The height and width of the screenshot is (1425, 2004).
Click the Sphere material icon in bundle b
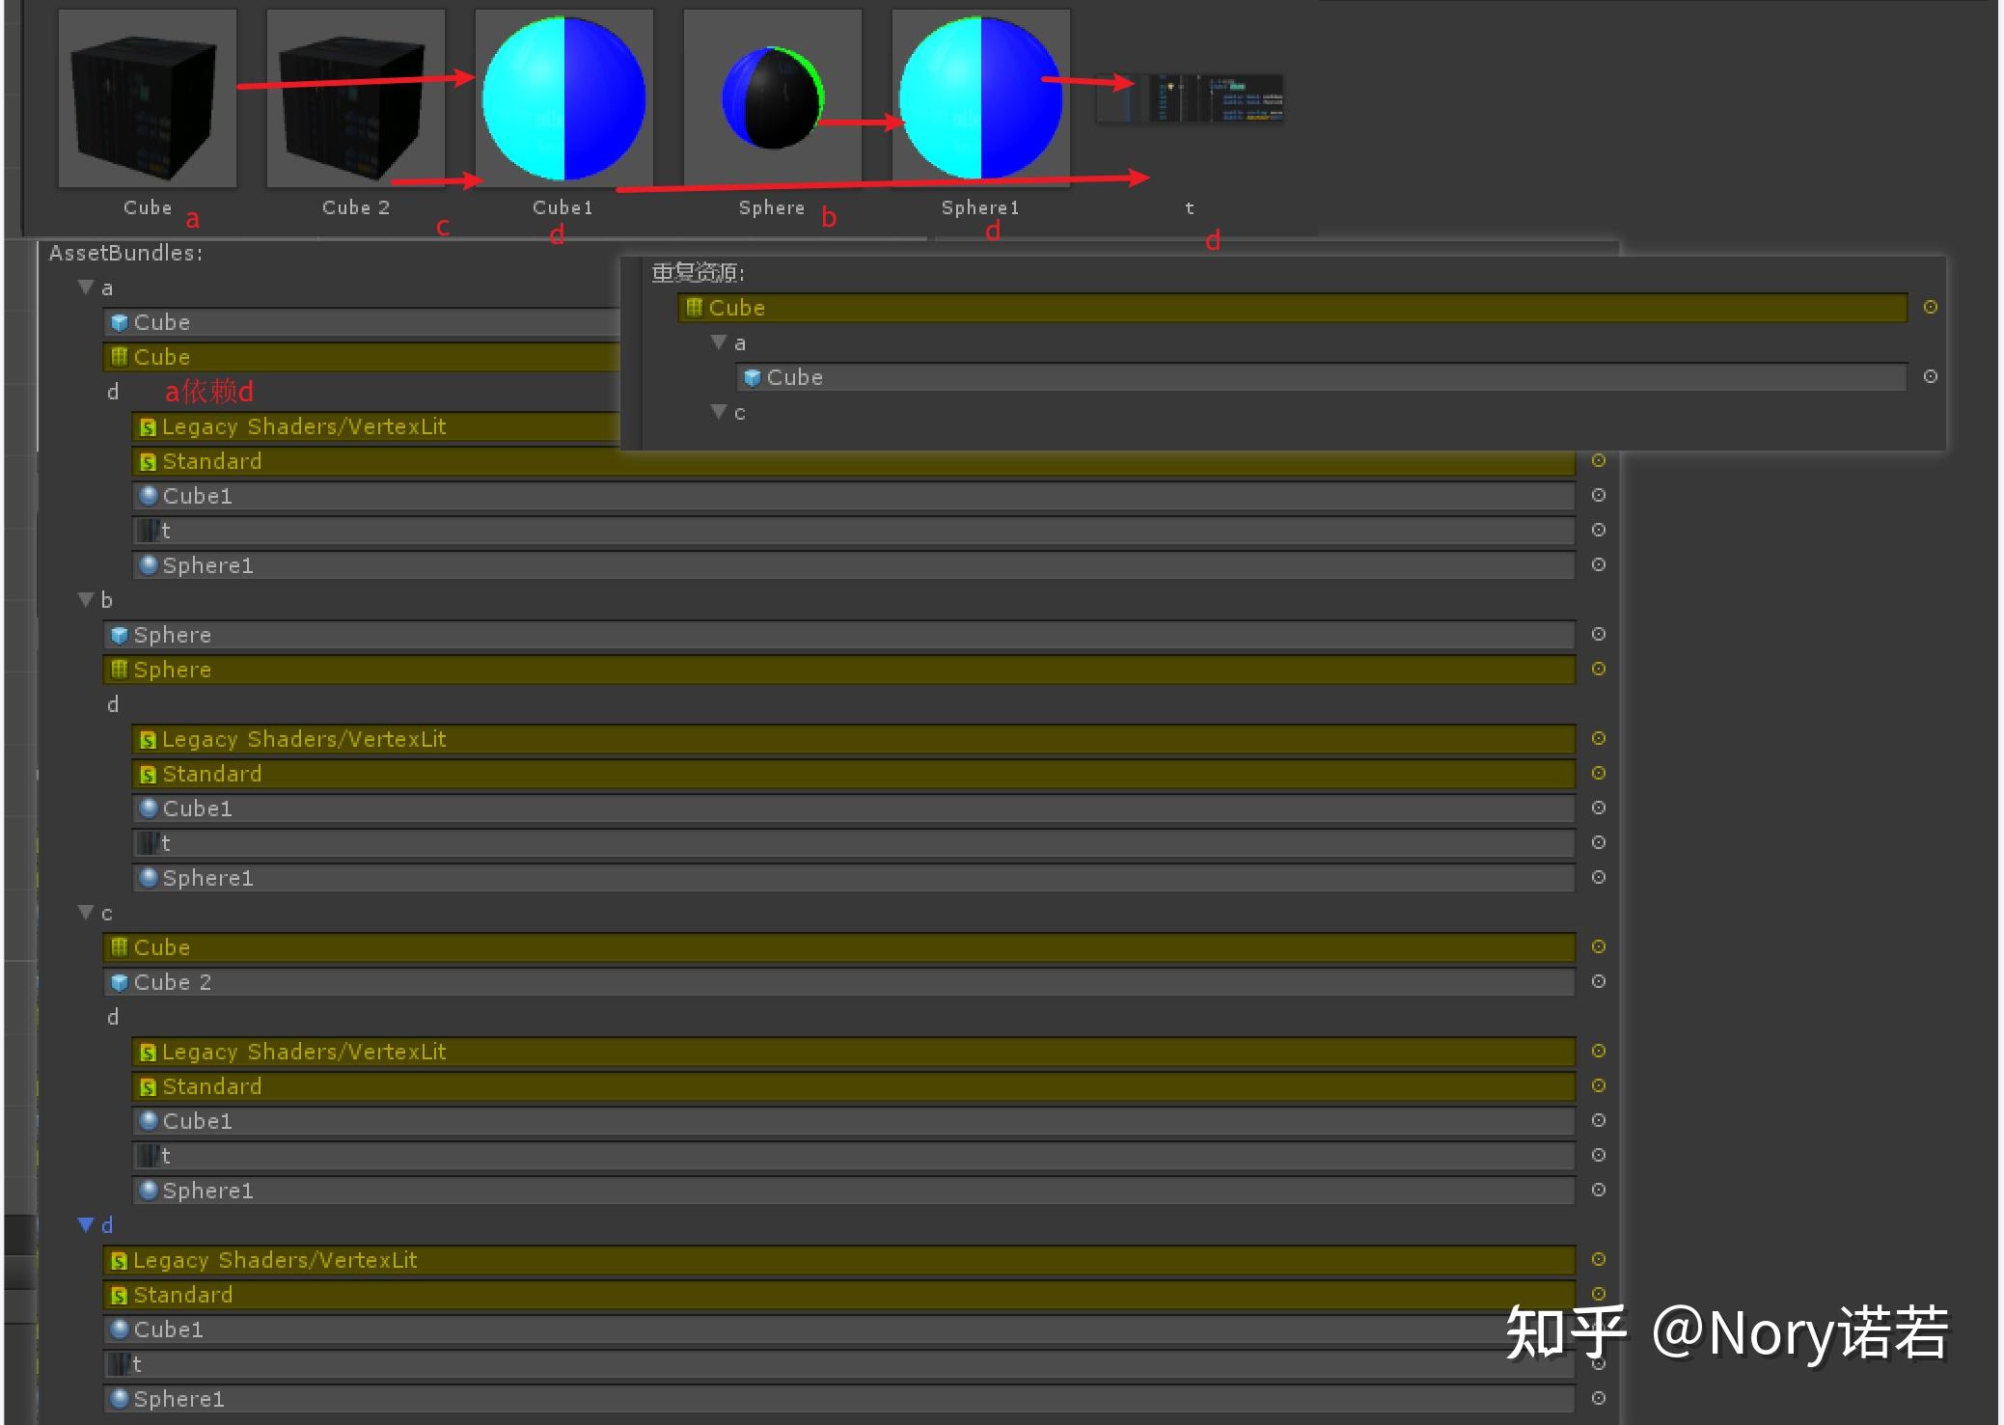(118, 669)
